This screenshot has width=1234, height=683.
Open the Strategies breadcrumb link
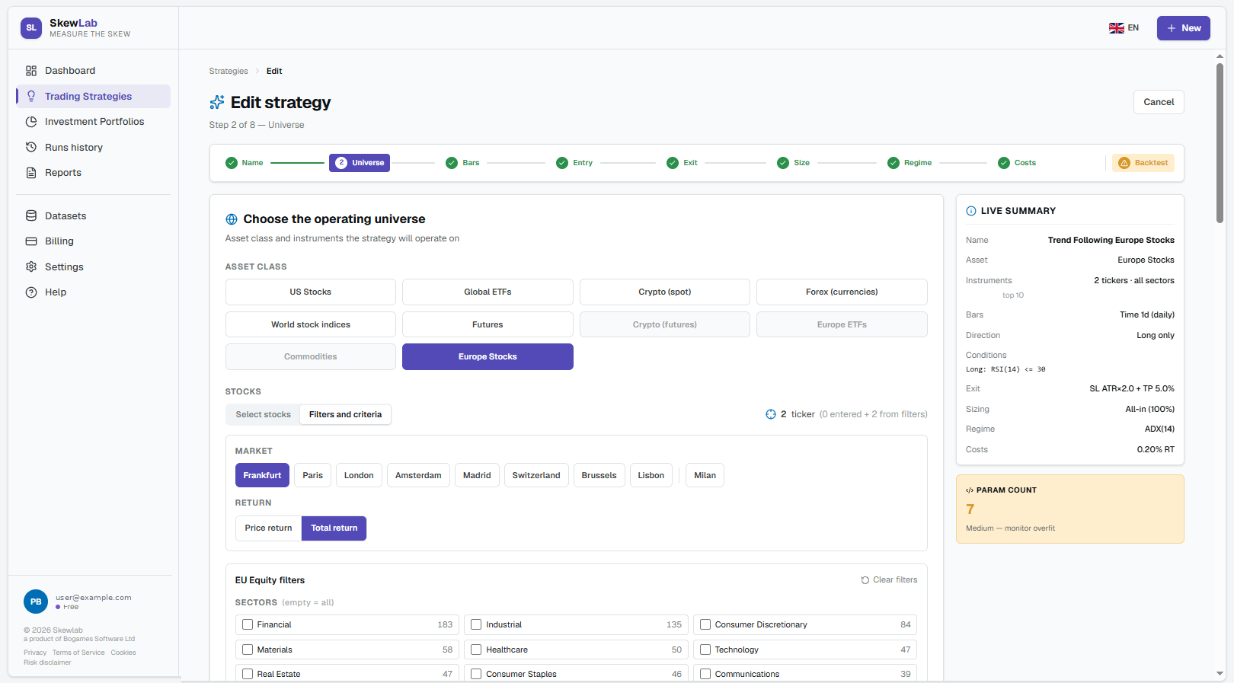pyautogui.click(x=229, y=71)
